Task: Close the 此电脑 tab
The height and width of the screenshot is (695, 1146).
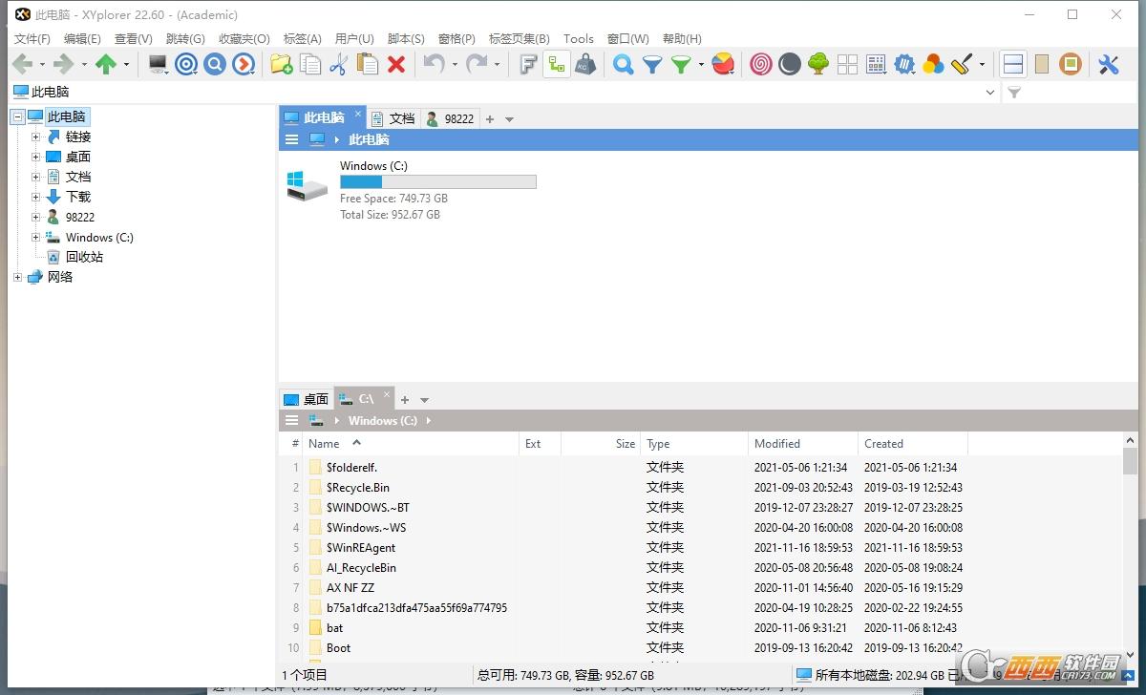Action: (x=358, y=114)
